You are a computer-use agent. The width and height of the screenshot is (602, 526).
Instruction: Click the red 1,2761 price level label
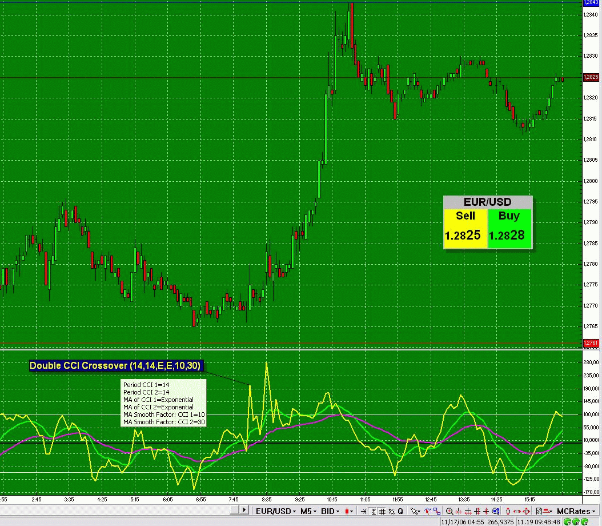click(x=591, y=342)
